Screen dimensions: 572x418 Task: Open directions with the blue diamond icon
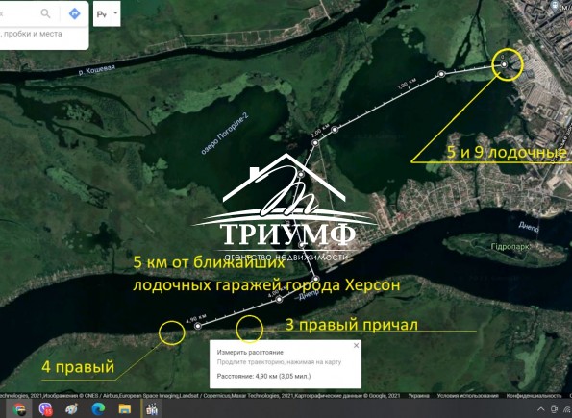(x=74, y=13)
